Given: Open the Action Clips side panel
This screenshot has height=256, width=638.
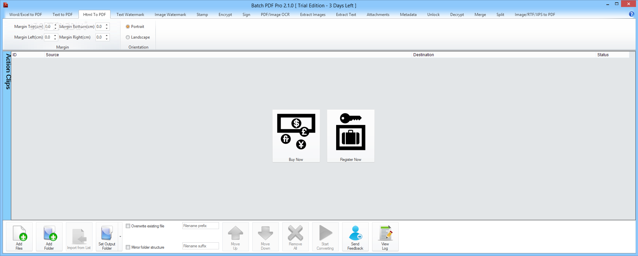Looking at the screenshot, I should pos(8,71).
